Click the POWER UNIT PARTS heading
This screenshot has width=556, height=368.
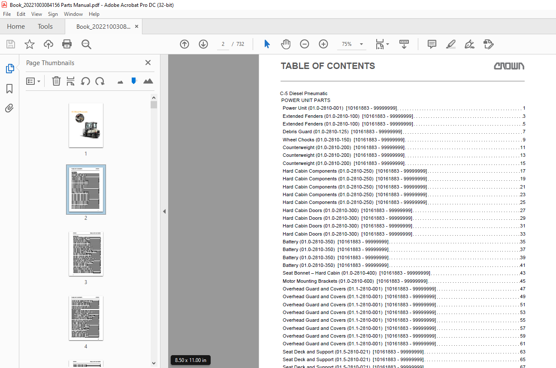pos(306,100)
